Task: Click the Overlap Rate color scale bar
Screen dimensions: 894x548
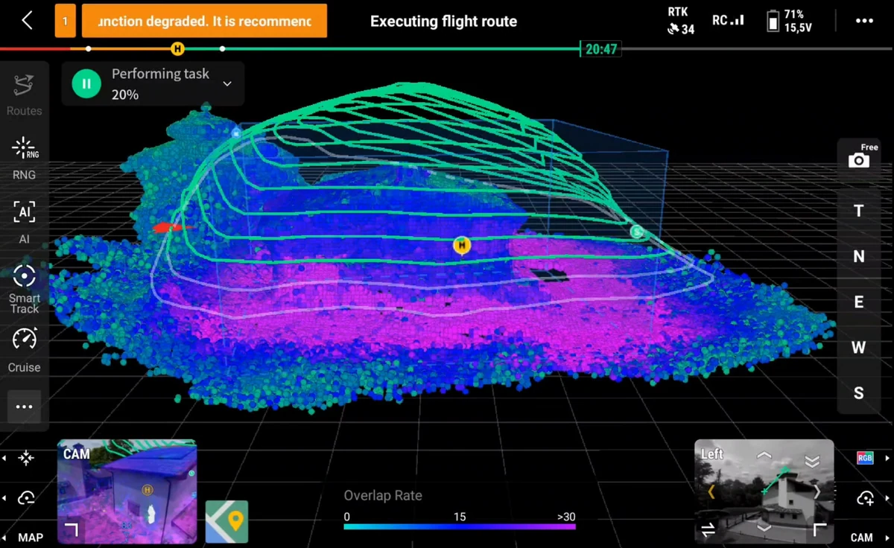Action: tap(459, 526)
